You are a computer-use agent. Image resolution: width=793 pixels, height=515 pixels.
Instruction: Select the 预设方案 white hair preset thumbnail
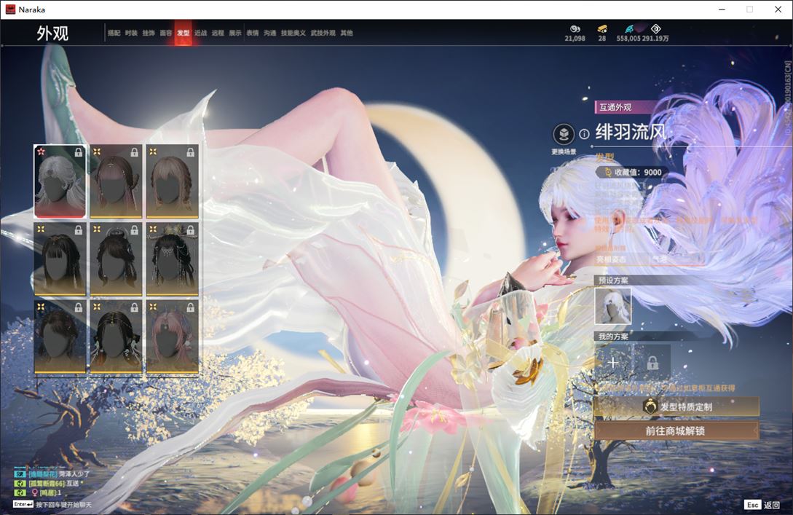pyautogui.click(x=613, y=306)
